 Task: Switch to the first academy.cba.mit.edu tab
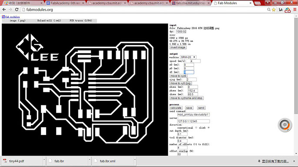coord(107,3)
